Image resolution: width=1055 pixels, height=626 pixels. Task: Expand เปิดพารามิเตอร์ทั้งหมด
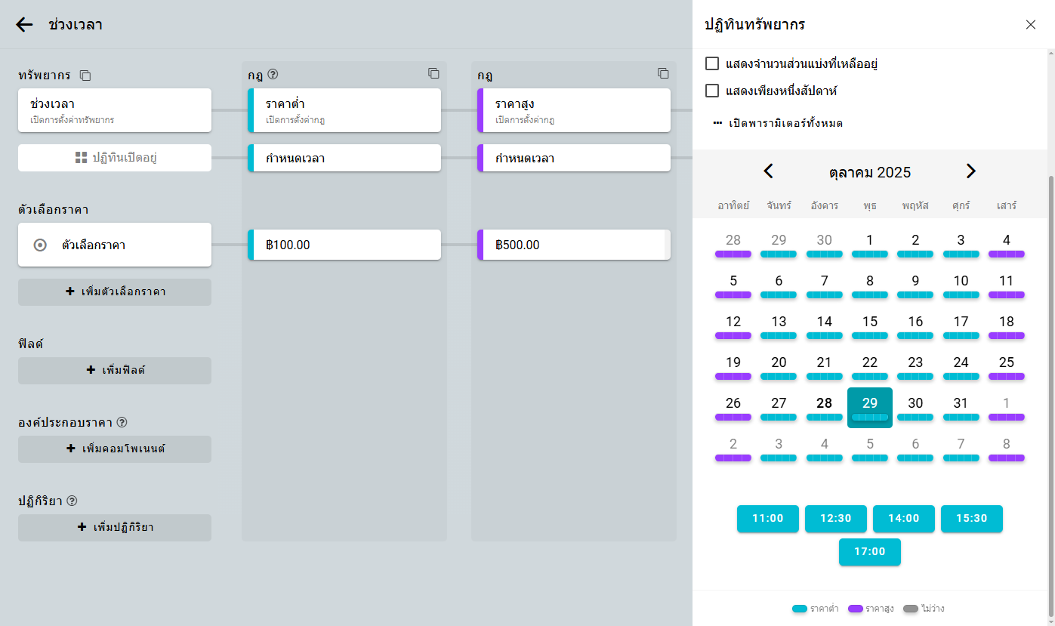(778, 123)
